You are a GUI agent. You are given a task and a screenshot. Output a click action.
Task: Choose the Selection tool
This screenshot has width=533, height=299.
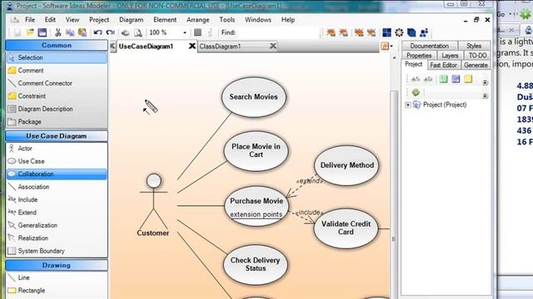coord(57,57)
